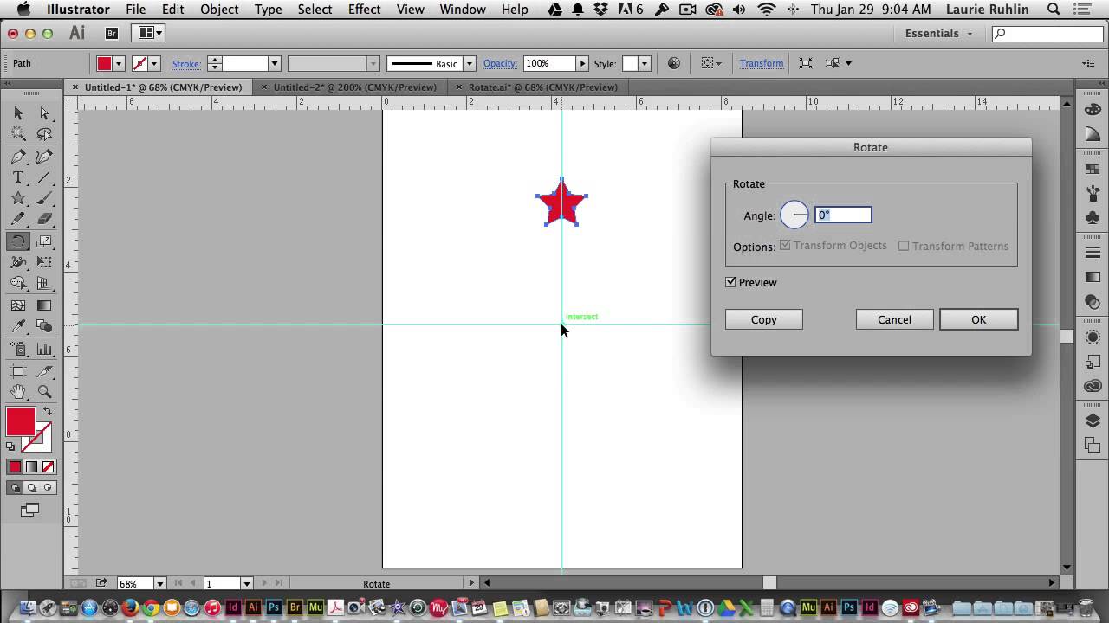Open the zoom level dropdown
1109x623 pixels.
click(159, 584)
